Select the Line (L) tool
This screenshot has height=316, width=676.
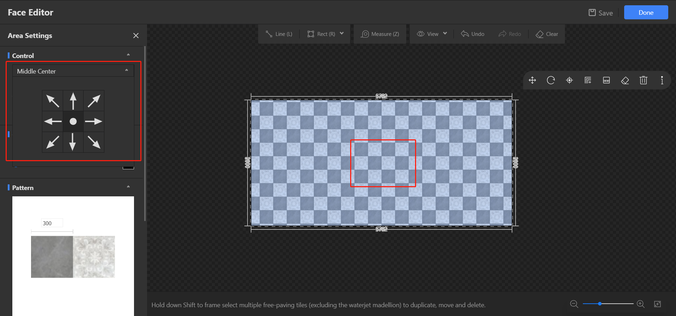(279, 34)
